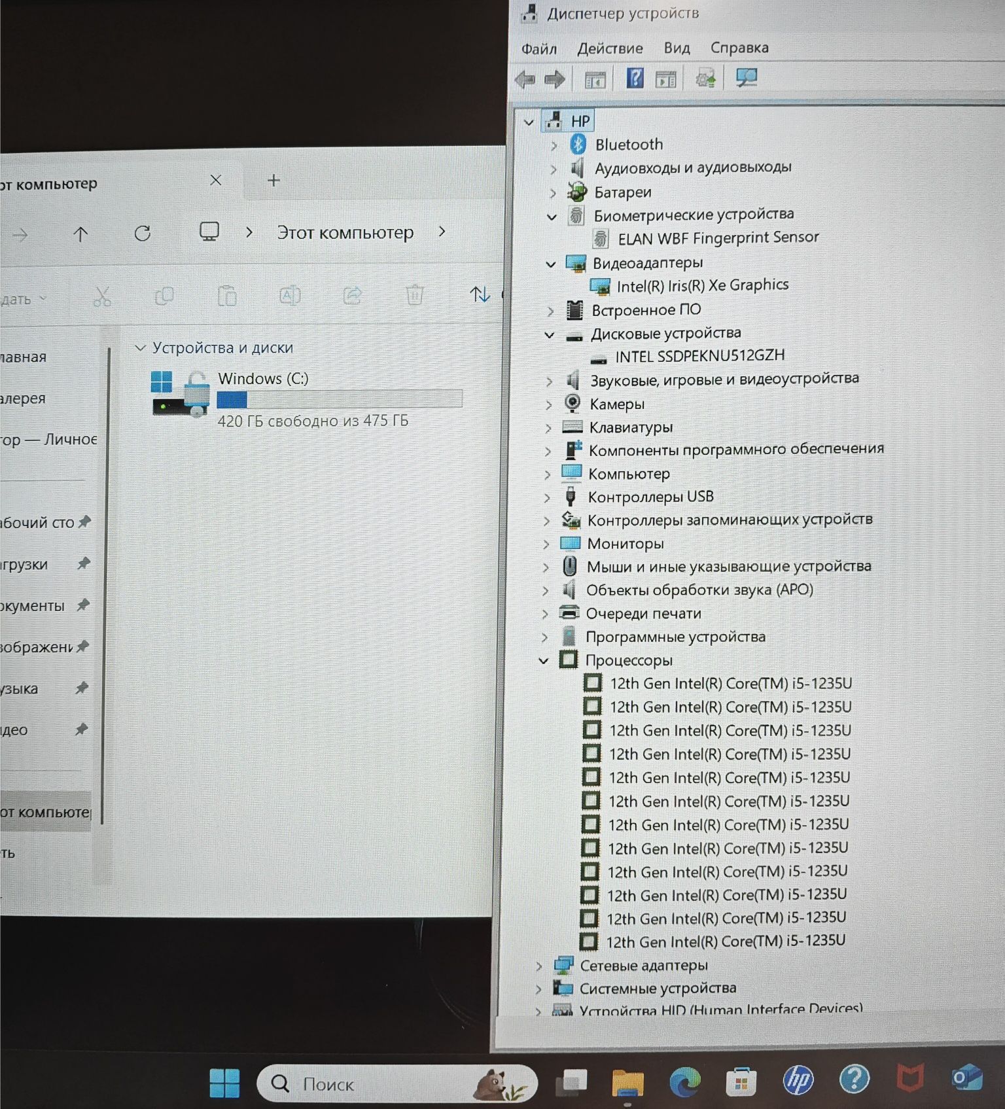Open Task View from taskbar

571,1082
